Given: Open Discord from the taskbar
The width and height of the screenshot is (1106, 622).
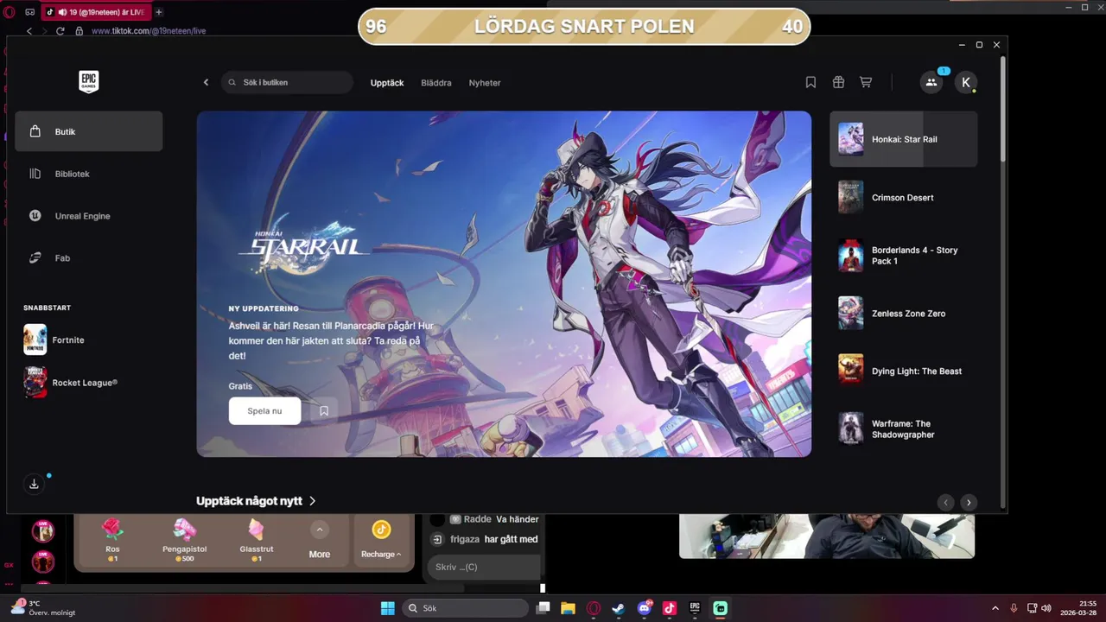Looking at the screenshot, I should point(645,608).
